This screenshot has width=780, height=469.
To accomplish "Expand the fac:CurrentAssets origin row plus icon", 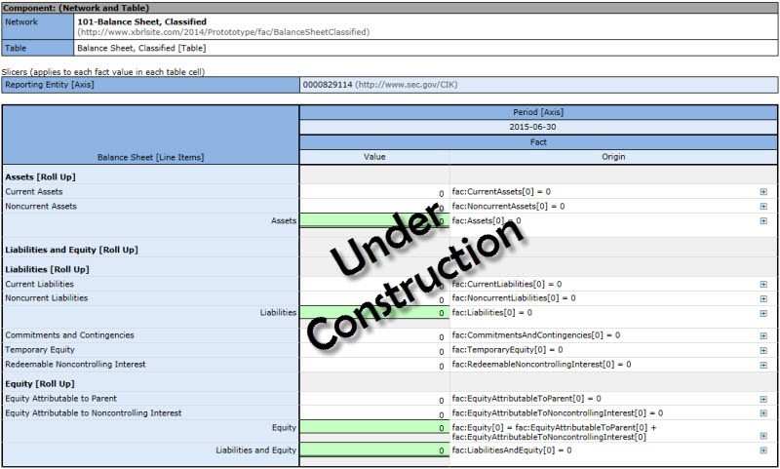I will click(763, 192).
